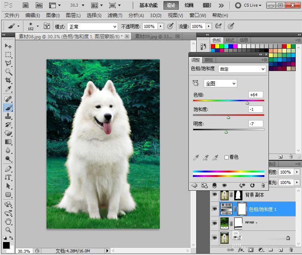Click the fx layer style icon
The image size is (302, 255).
point(241,250)
